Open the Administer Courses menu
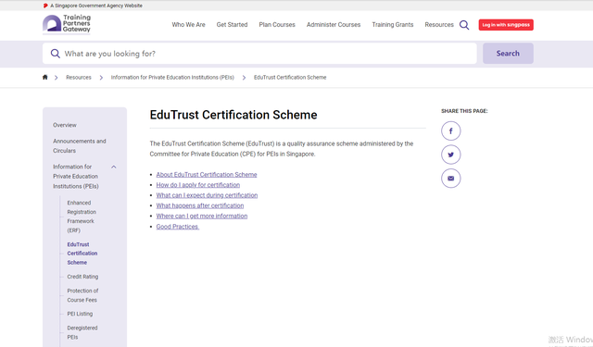Image resolution: width=593 pixels, height=347 pixels. (x=334, y=25)
